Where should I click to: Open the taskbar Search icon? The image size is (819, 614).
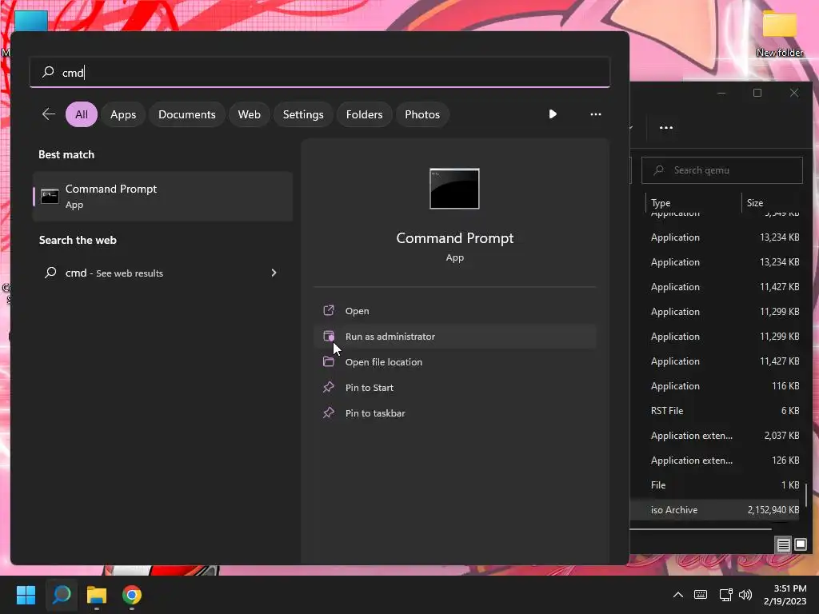(62, 595)
